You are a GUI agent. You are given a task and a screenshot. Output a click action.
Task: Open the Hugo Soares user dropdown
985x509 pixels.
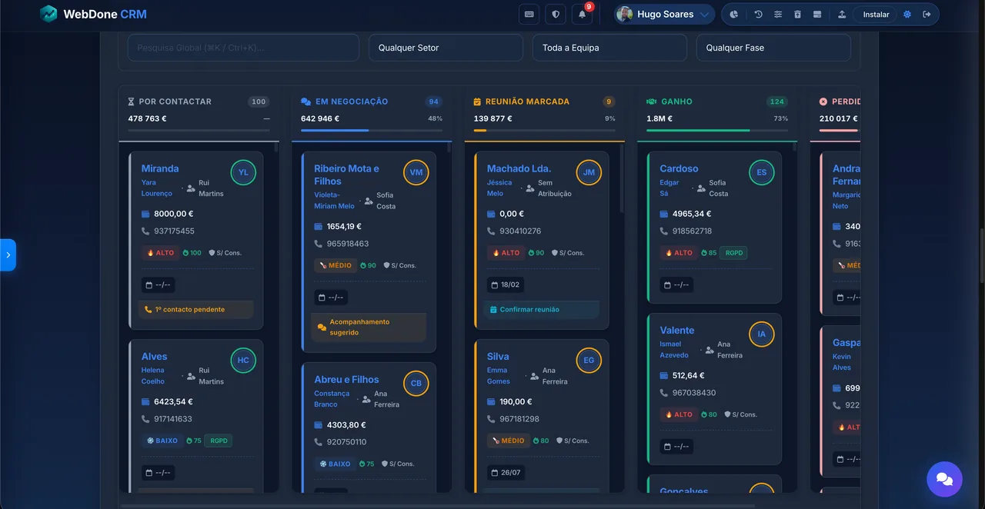664,14
